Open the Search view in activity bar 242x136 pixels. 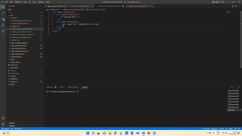tap(3, 12)
